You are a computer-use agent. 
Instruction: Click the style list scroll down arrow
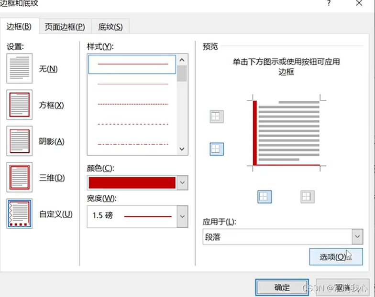pyautogui.click(x=182, y=149)
